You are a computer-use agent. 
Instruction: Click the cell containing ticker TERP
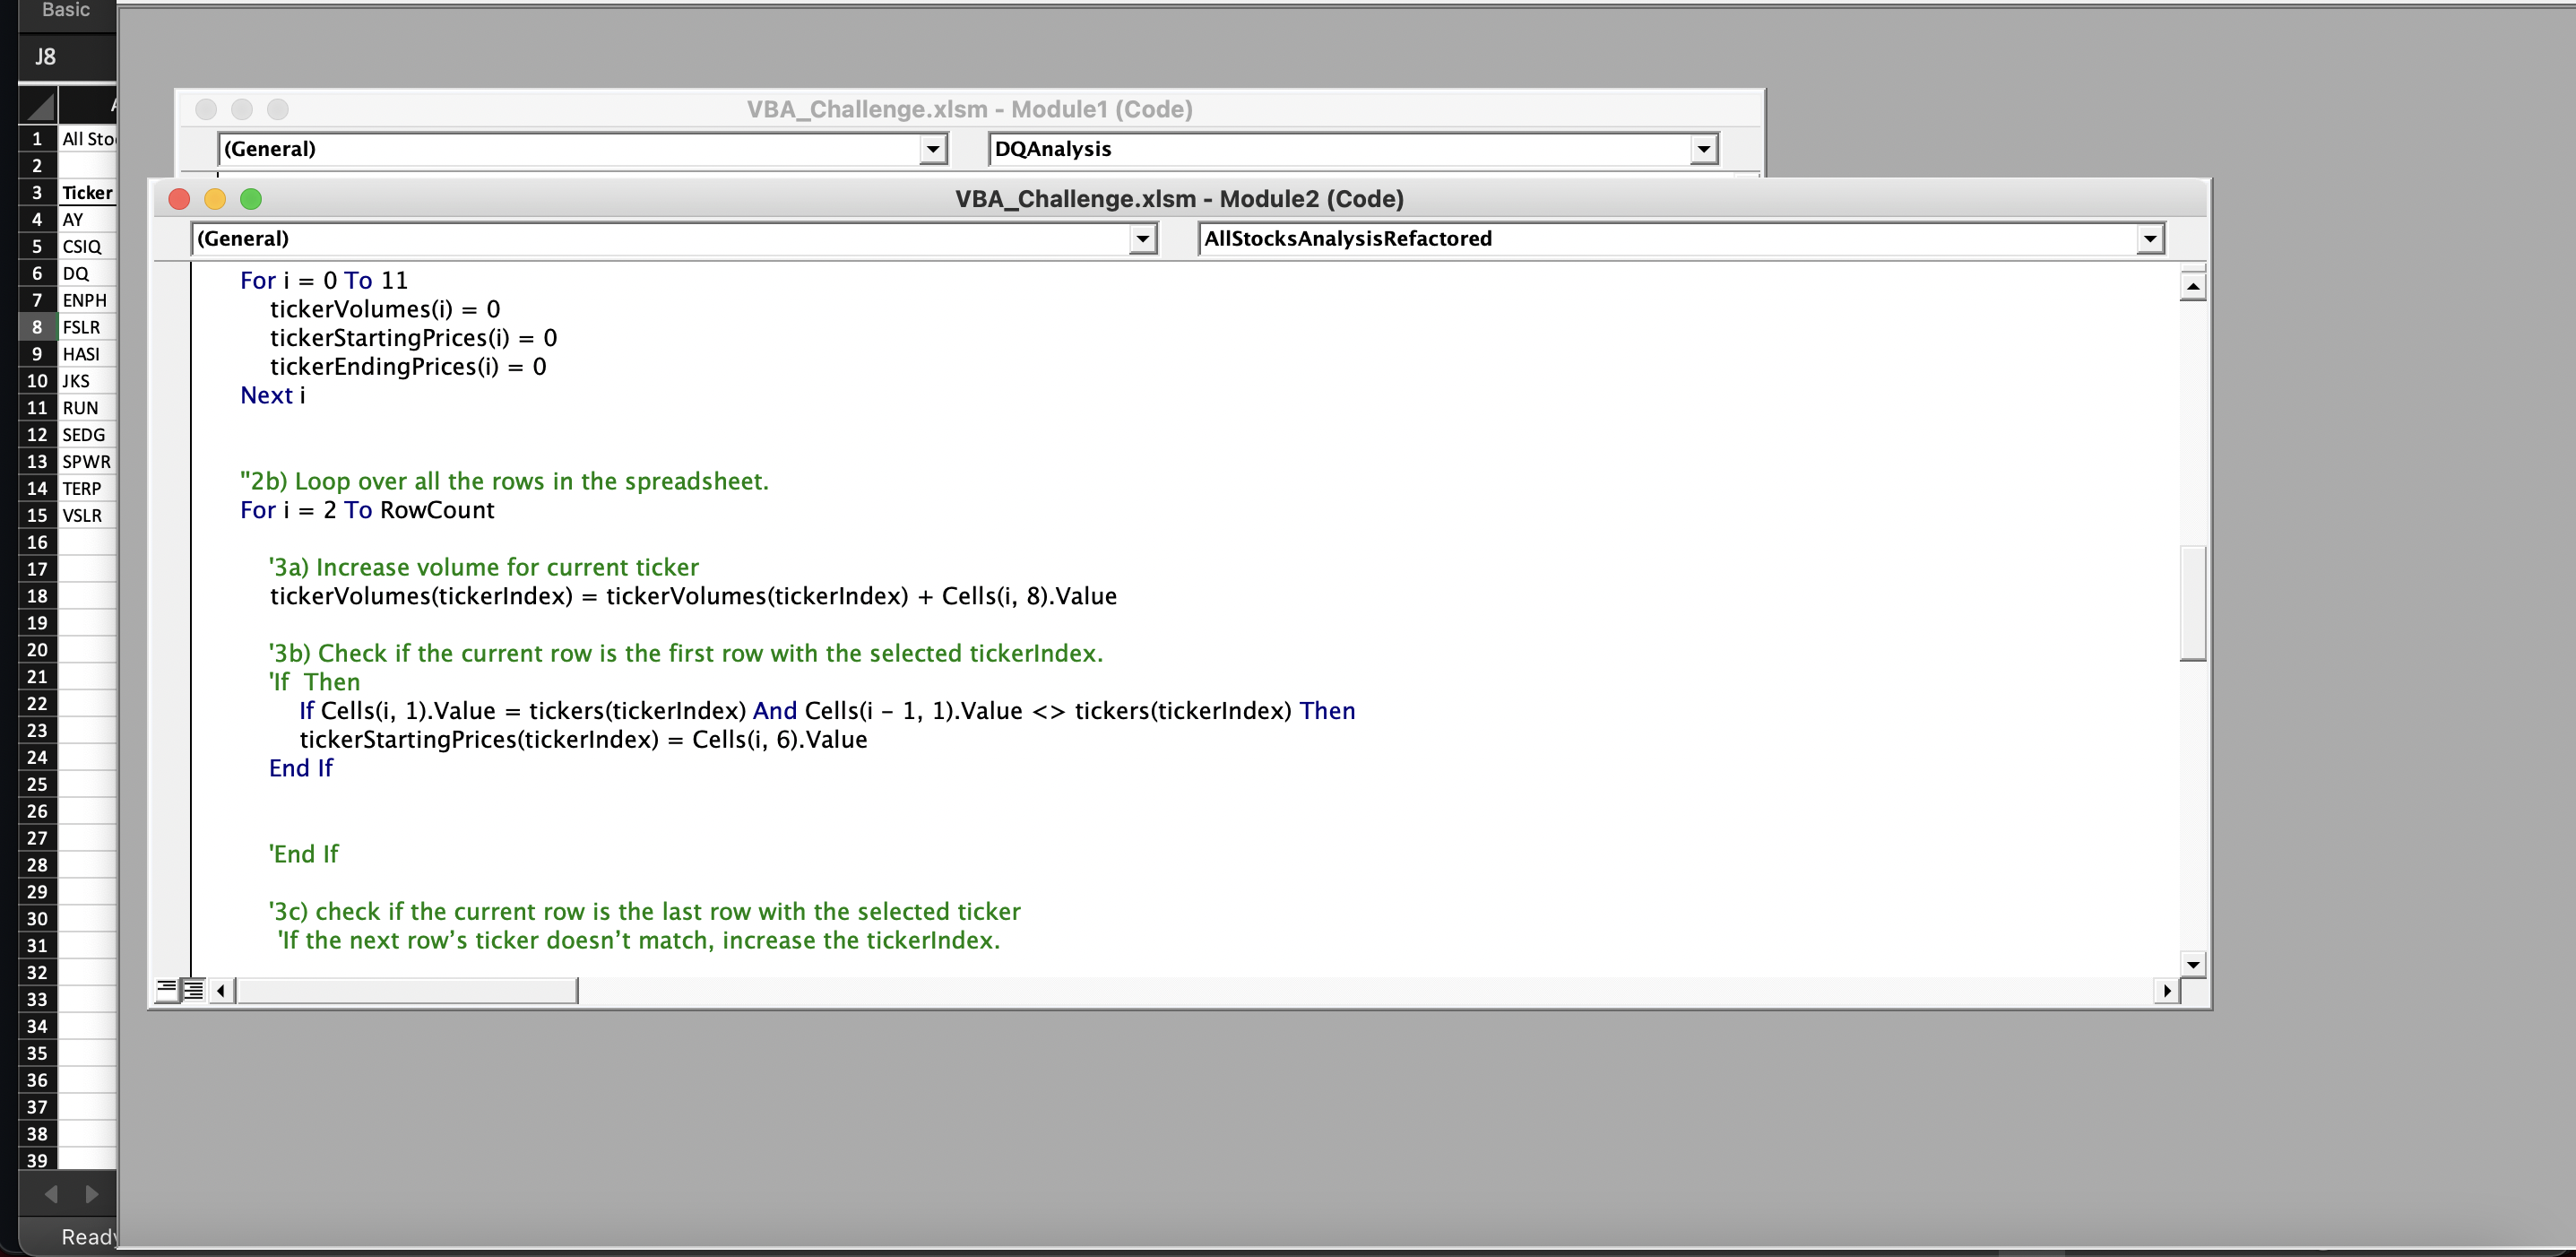[x=87, y=488]
